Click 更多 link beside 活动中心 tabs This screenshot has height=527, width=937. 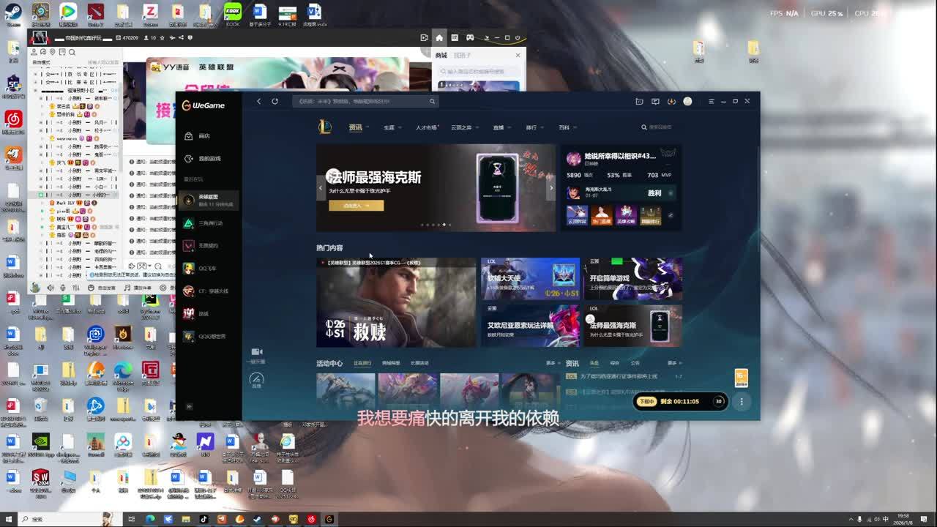pyautogui.click(x=550, y=363)
